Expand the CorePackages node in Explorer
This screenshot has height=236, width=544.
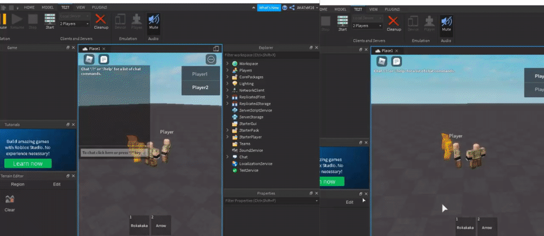point(227,77)
